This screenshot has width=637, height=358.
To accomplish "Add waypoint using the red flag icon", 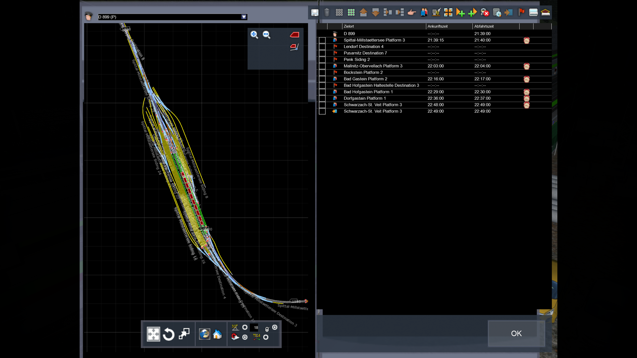I will pyautogui.click(x=521, y=13).
